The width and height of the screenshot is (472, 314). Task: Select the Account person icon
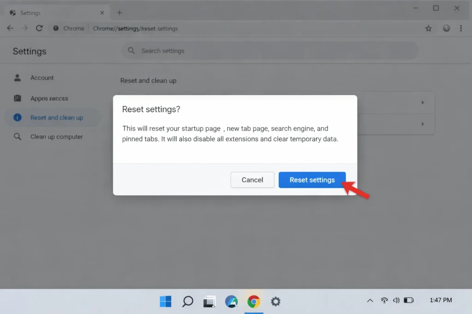tap(18, 78)
